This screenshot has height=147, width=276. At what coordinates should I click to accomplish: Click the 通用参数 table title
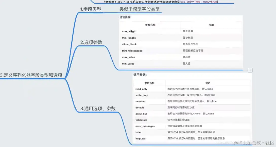(x=139, y=74)
